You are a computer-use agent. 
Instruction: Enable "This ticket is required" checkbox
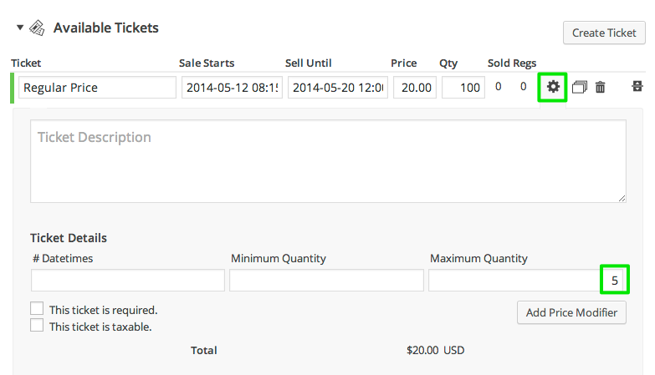(x=37, y=309)
